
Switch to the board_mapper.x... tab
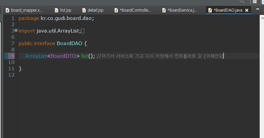pyautogui.click(x=25, y=10)
